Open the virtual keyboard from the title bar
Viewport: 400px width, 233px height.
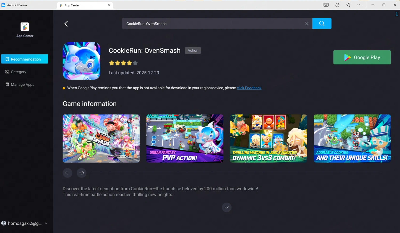[x=326, y=5]
